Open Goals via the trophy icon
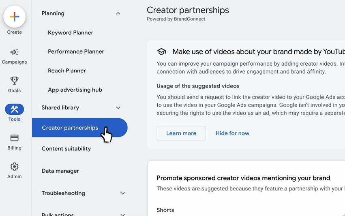345x216 pixels. tap(14, 81)
